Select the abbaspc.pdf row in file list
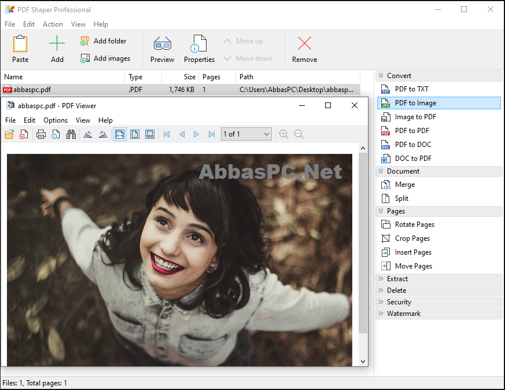Image resolution: width=505 pixels, height=390 pixels. 180,90
